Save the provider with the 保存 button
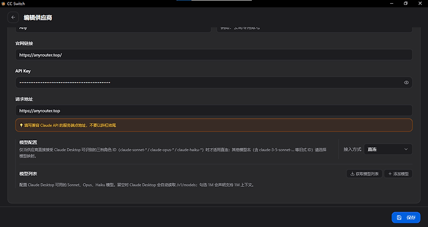The image size is (428, 227). tap(406, 218)
